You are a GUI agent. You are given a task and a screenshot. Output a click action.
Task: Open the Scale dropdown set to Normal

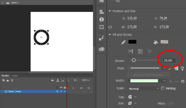coord(144,88)
